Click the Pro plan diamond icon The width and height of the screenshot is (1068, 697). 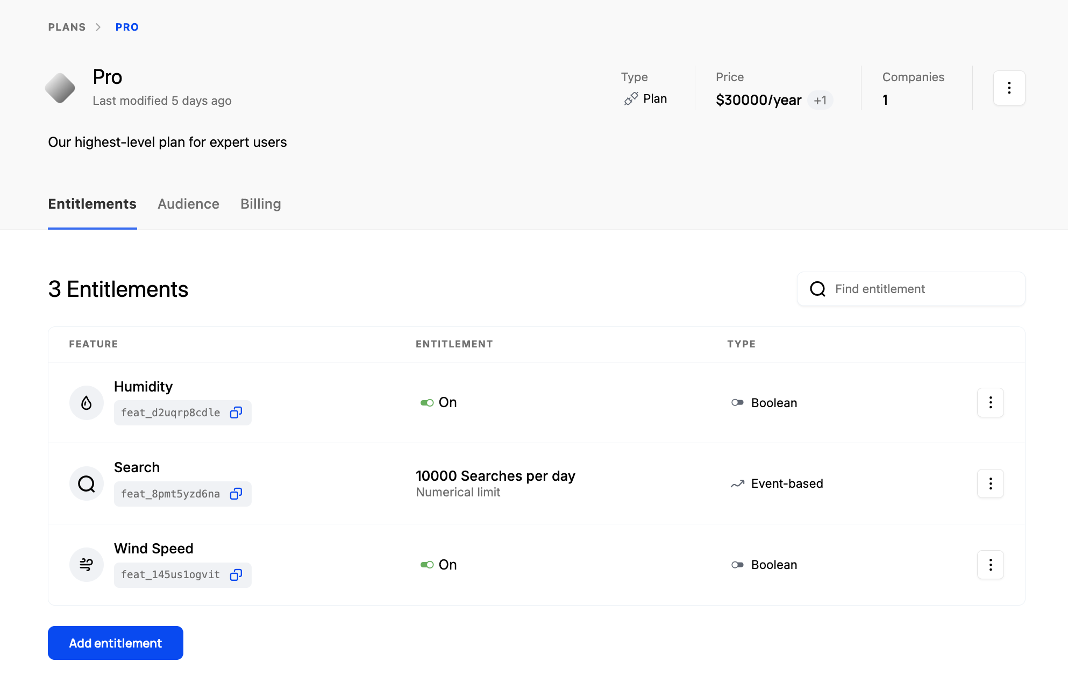pos(60,88)
